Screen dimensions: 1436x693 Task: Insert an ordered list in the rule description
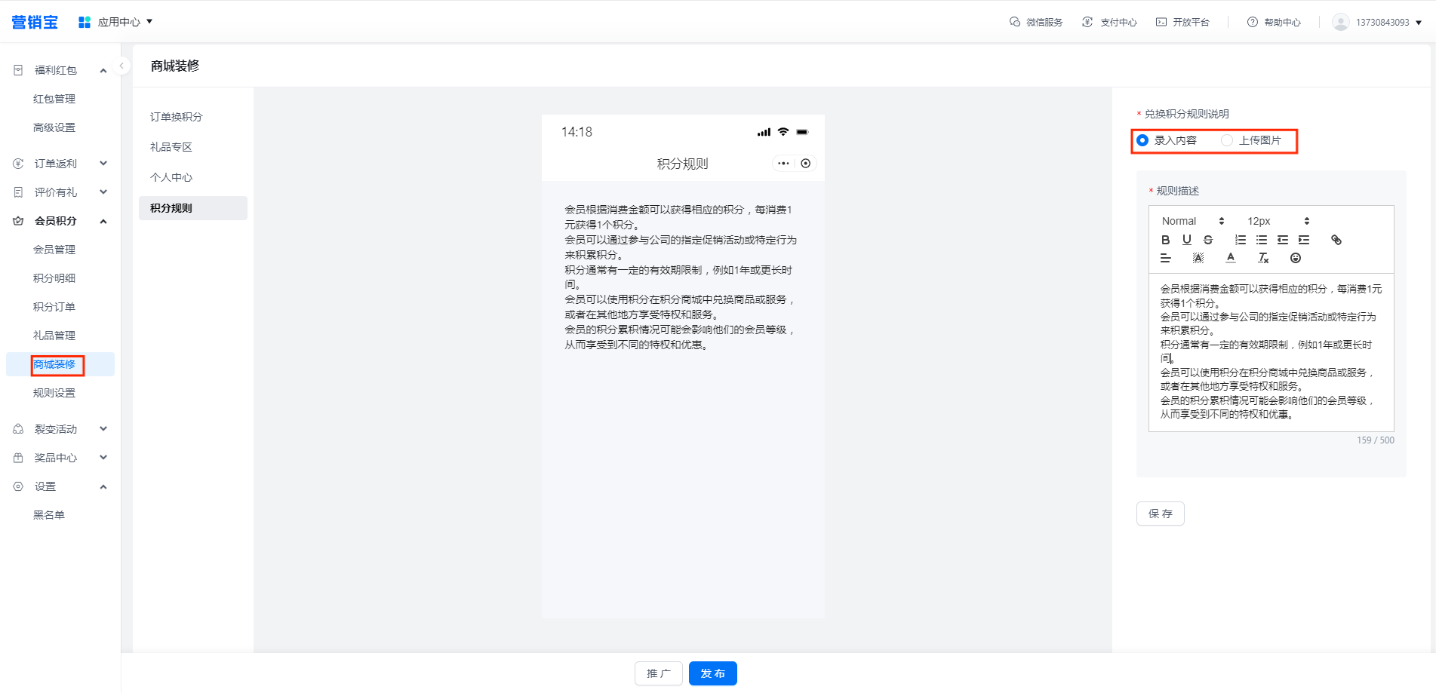coord(1240,240)
